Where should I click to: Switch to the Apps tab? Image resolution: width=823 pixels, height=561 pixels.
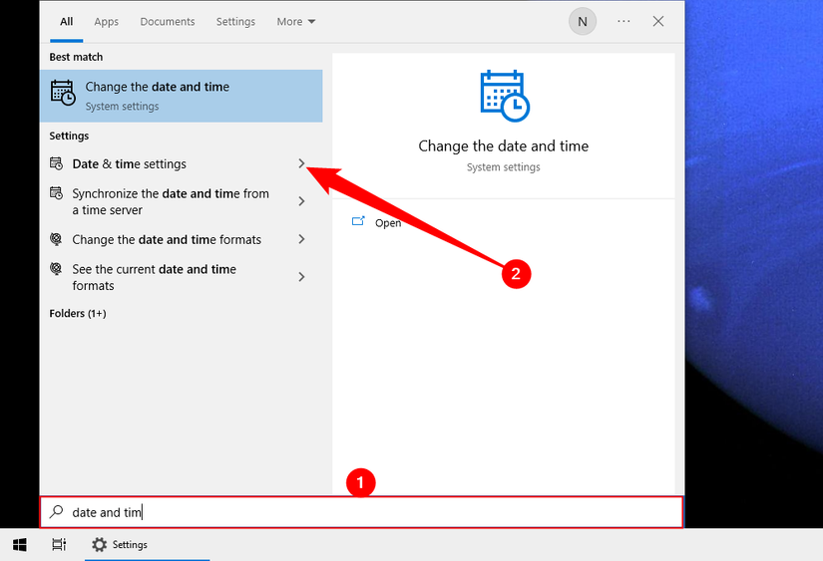(x=106, y=21)
